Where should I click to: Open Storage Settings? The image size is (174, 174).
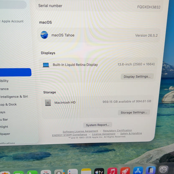pyautogui.click(x=134, y=113)
